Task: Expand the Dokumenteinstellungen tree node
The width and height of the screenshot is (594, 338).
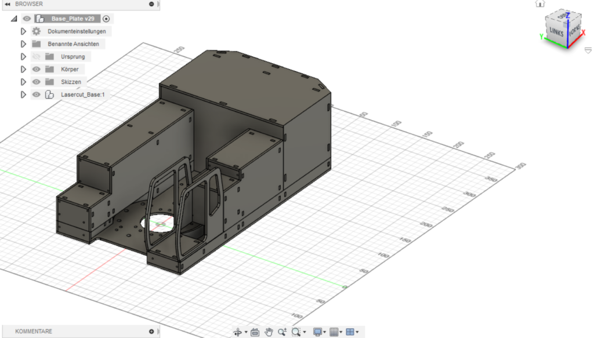Action: click(24, 31)
